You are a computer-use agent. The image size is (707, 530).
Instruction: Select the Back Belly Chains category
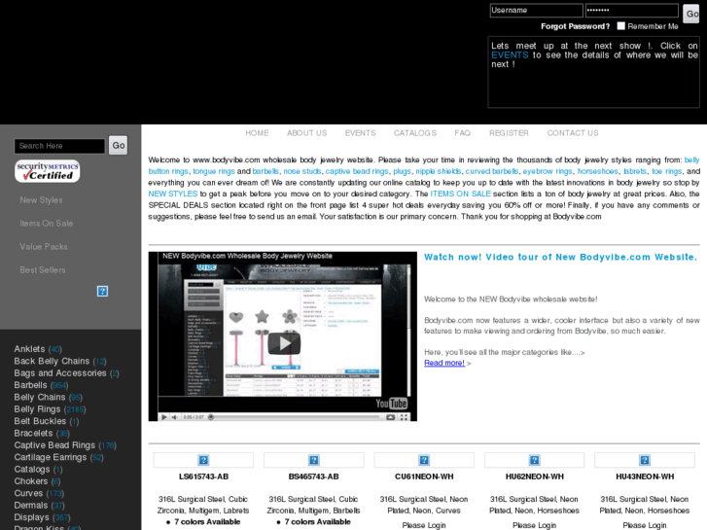52,362
